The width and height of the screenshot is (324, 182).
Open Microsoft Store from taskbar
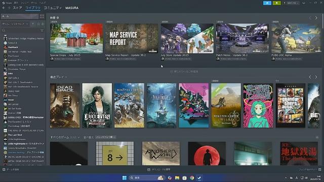[x=184, y=177]
